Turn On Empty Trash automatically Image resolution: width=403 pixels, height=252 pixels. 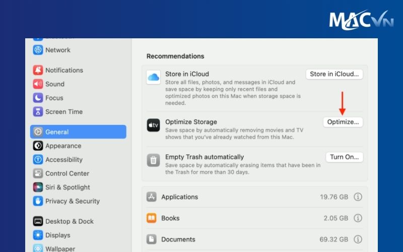coord(344,157)
